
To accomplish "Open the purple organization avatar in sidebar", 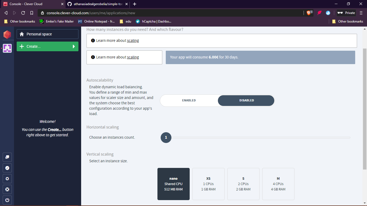I will [x=7, y=48].
